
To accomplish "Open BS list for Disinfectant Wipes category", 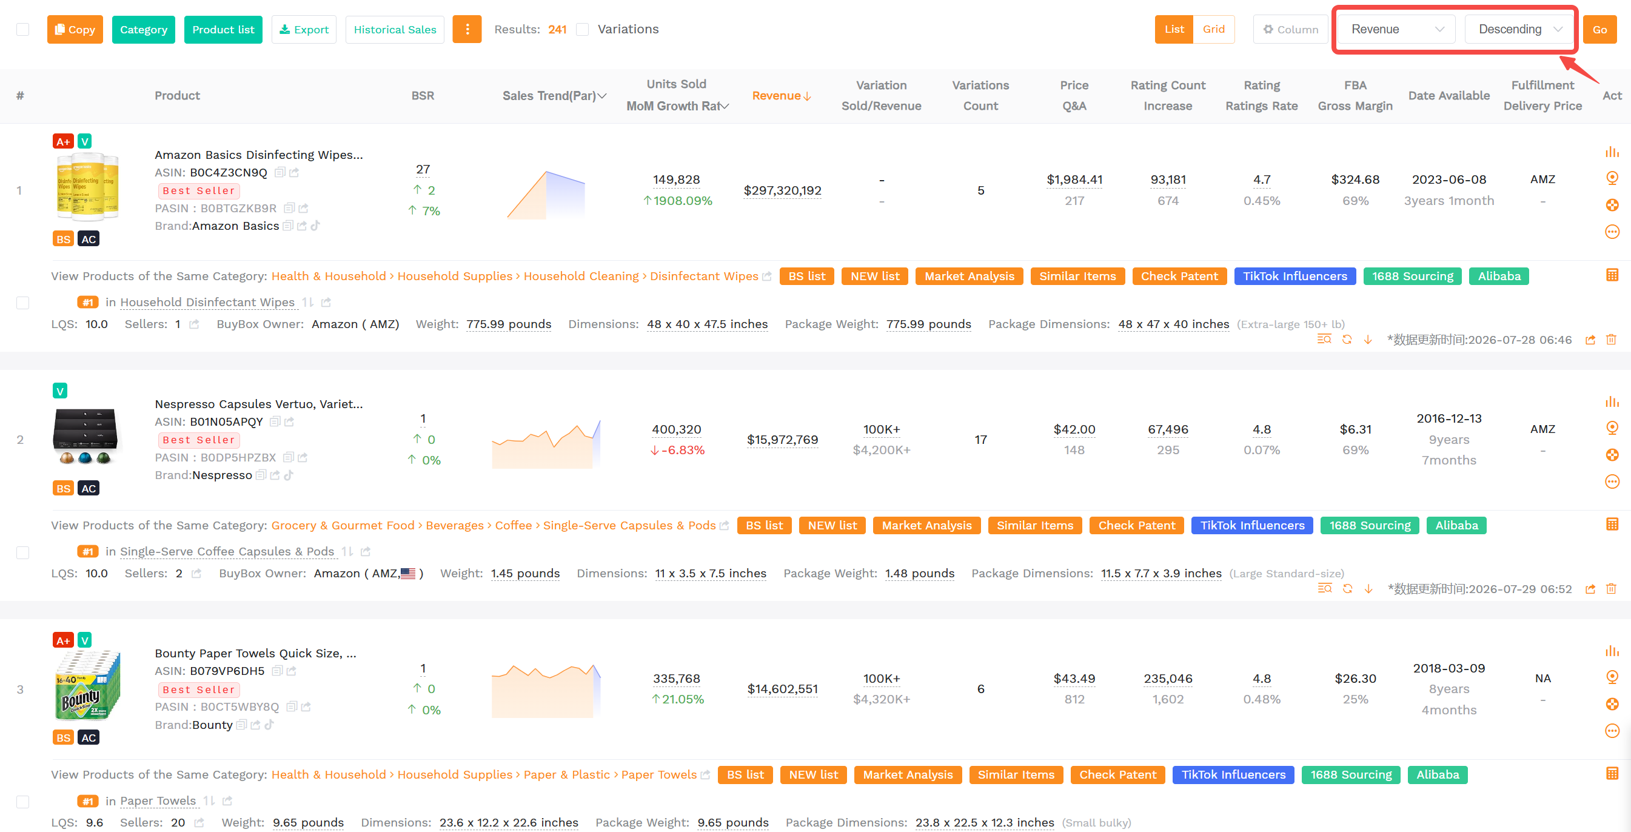I will click(x=806, y=276).
